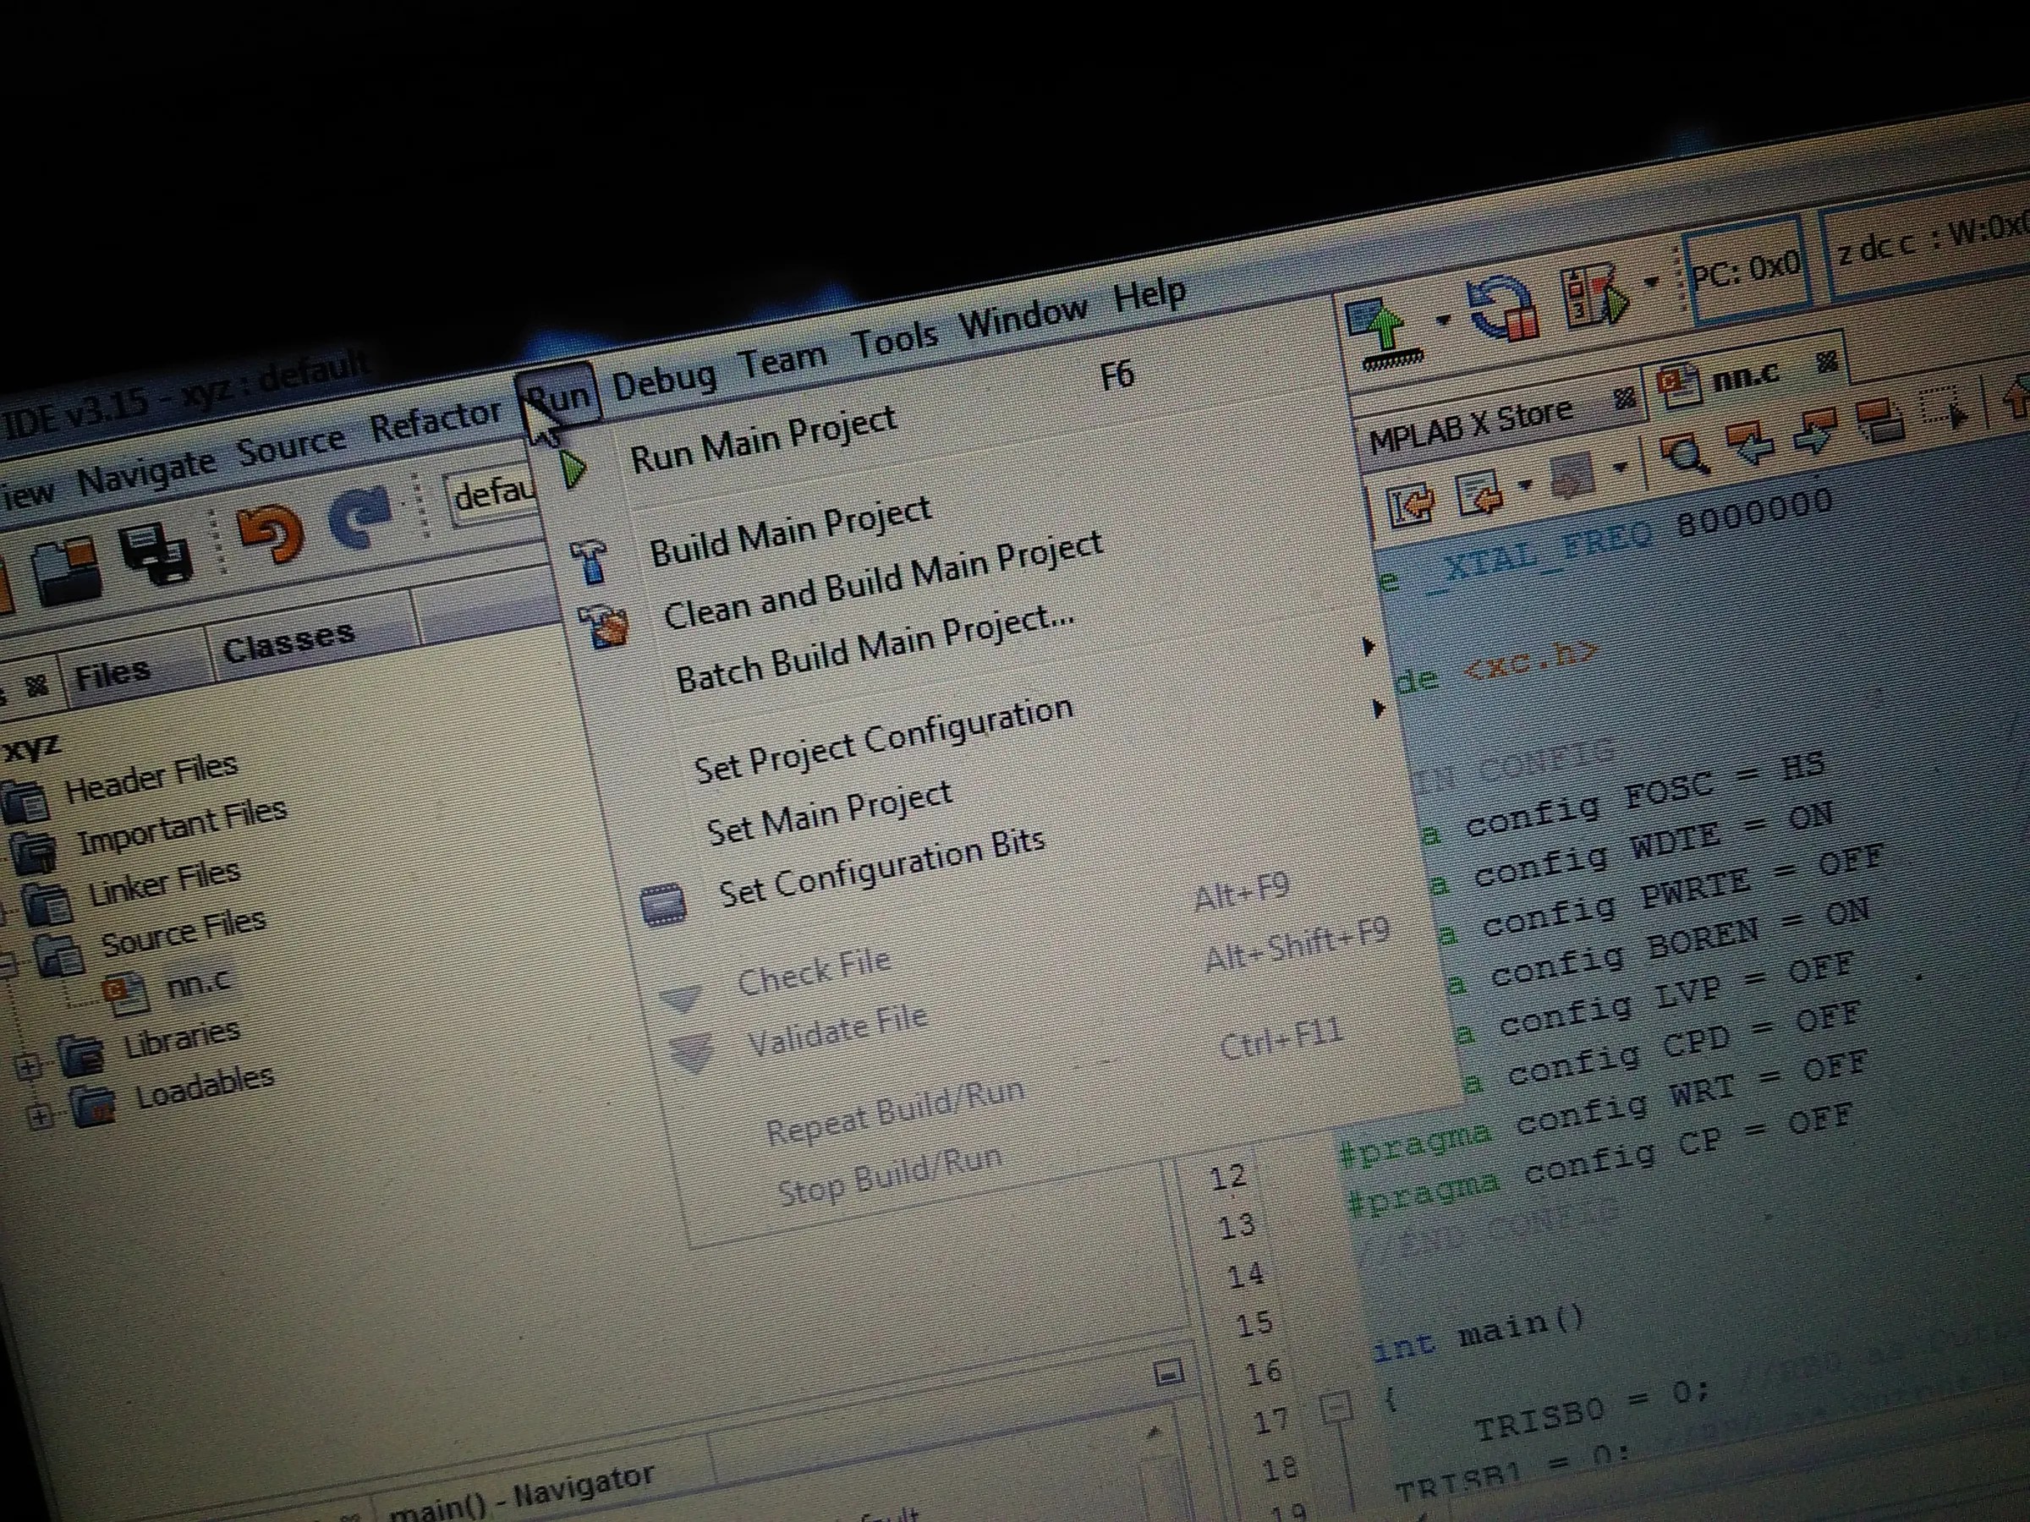2030x1522 pixels.
Task: Switch to the MPLAB X Store tab
Action: (x=1471, y=427)
